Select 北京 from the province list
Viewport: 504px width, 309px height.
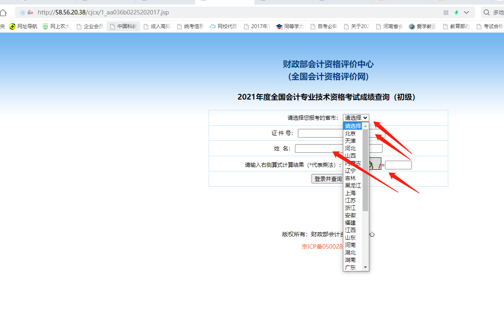coord(350,133)
